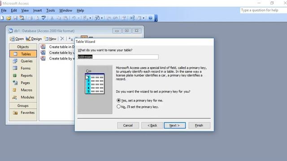Image resolution: width=287 pixels, height=161 pixels.
Task: Select 'Create table by e...' list entry
Action: [57, 59]
